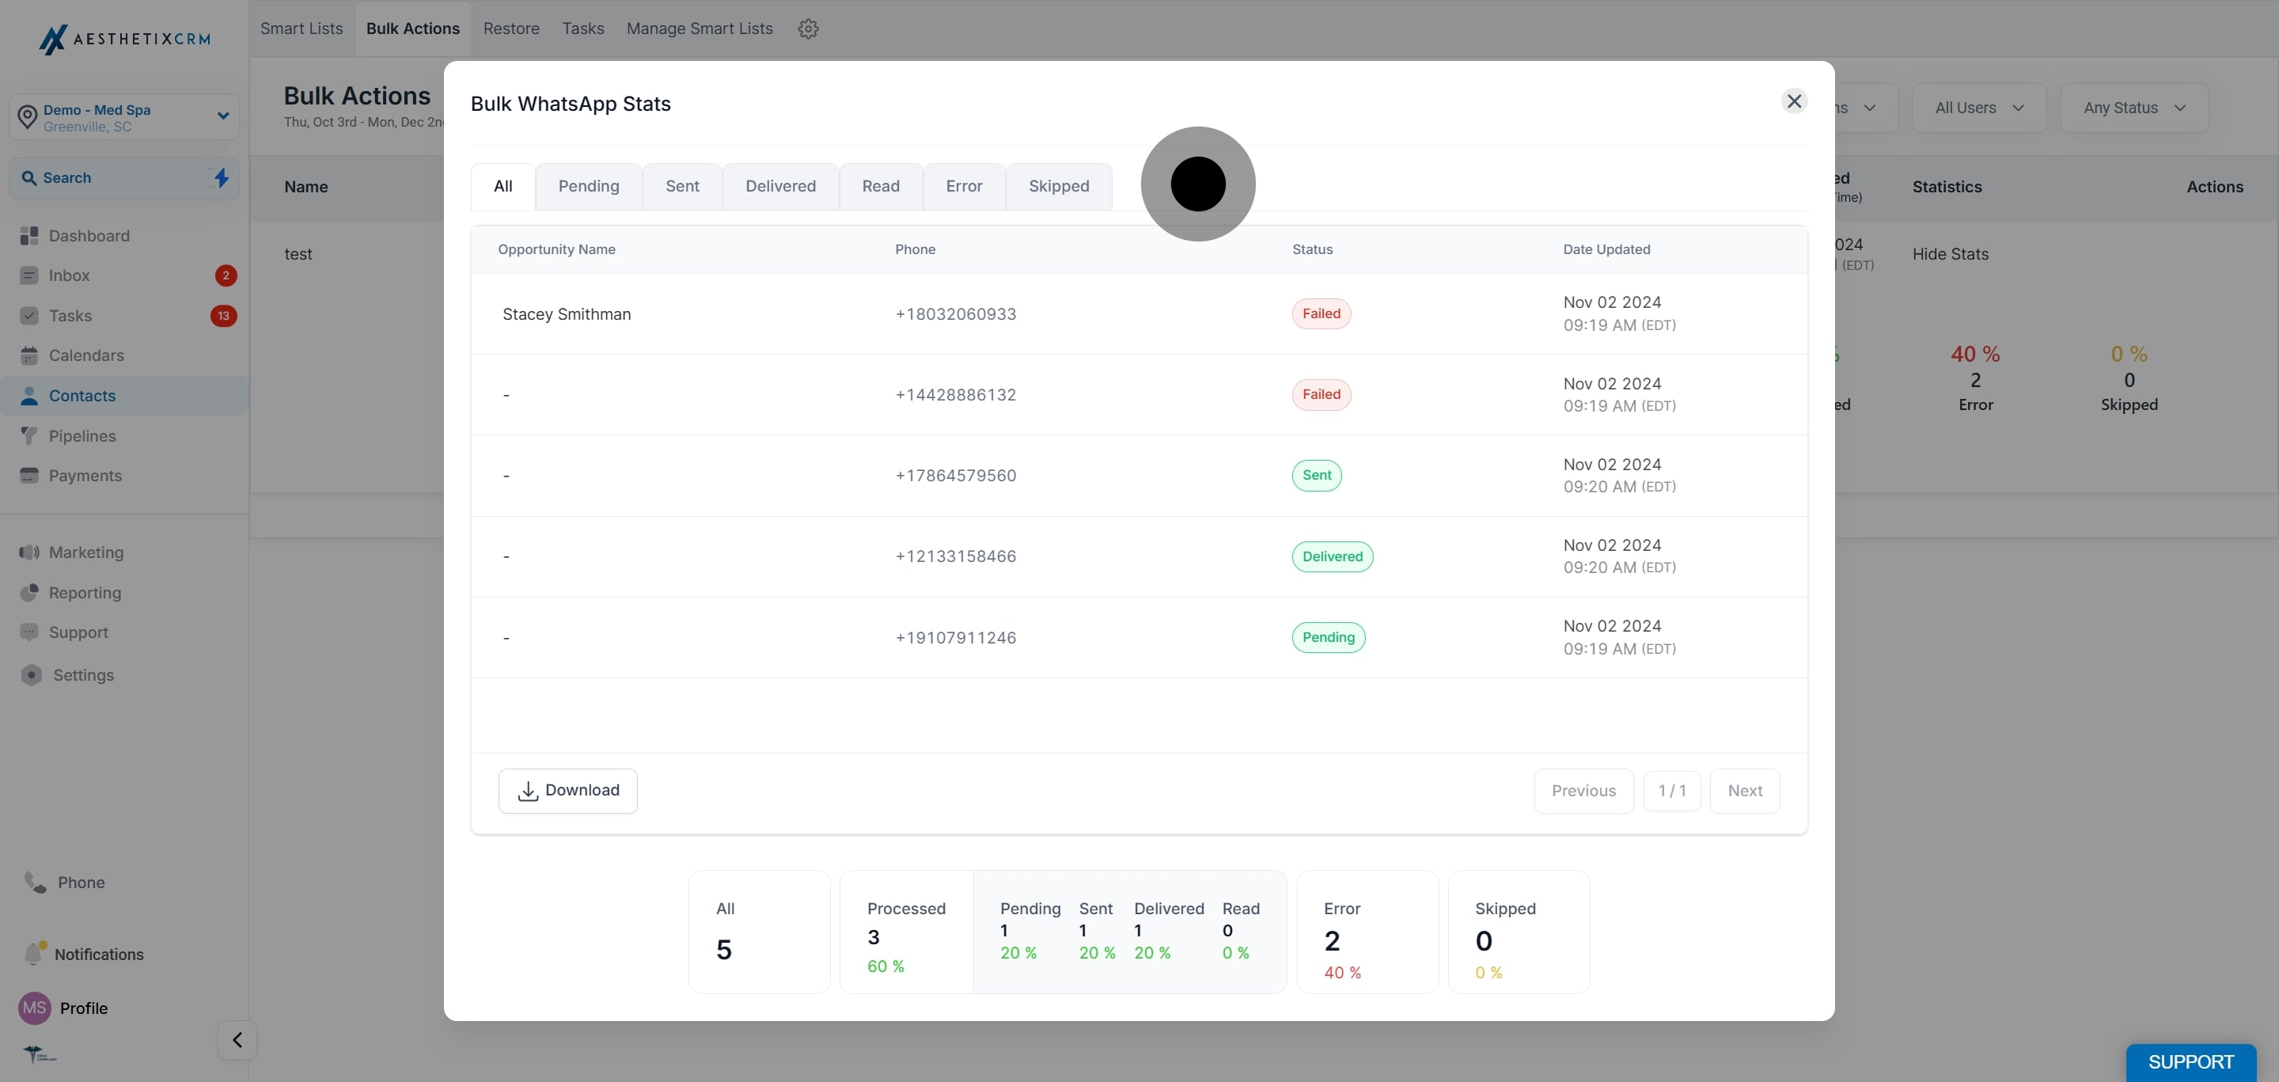The width and height of the screenshot is (2279, 1082).
Task: Click the blue SUPPORT button
Action: click(x=2190, y=1061)
